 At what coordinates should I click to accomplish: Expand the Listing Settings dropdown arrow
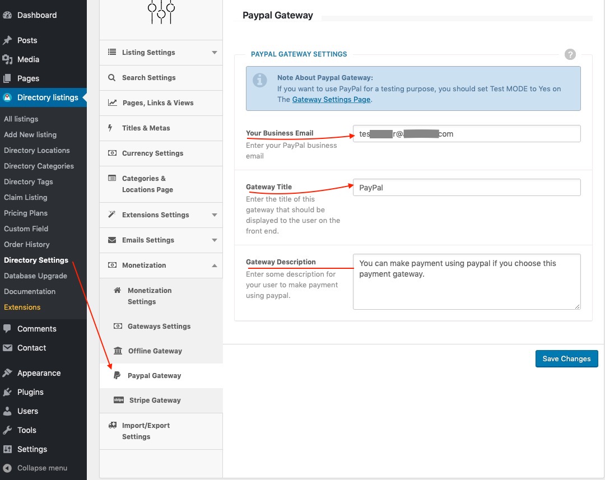pos(214,53)
